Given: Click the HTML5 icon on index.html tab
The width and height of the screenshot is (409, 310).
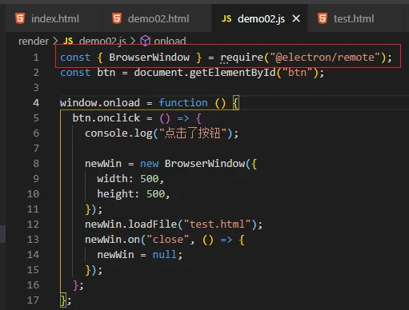Looking at the screenshot, I should pos(20,18).
